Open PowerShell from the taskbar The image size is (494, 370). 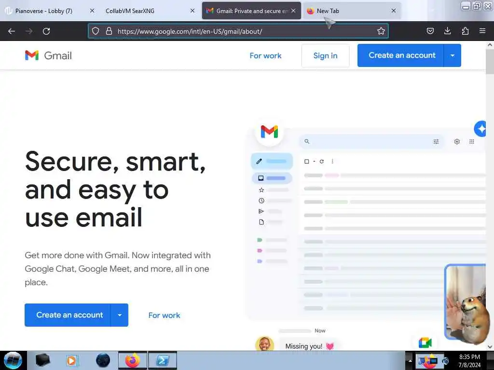[163, 360]
